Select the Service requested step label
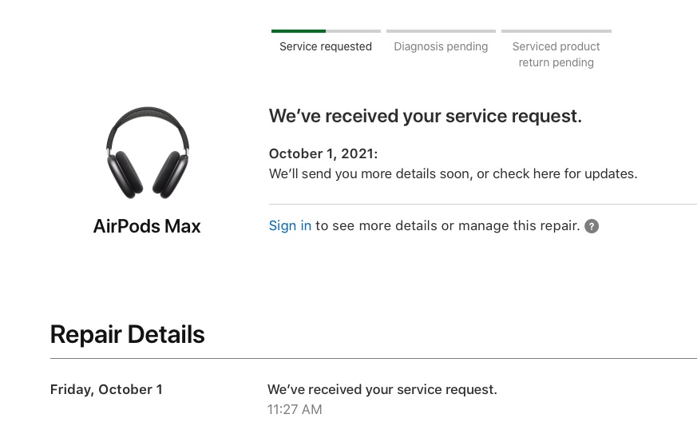This screenshot has width=697, height=434. (x=326, y=46)
